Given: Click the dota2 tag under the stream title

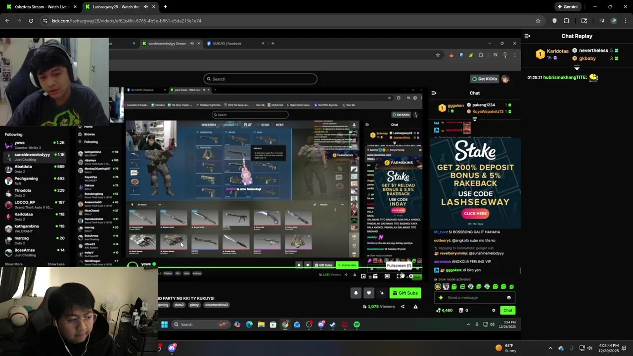Looking at the screenshot, I should (x=179, y=305).
